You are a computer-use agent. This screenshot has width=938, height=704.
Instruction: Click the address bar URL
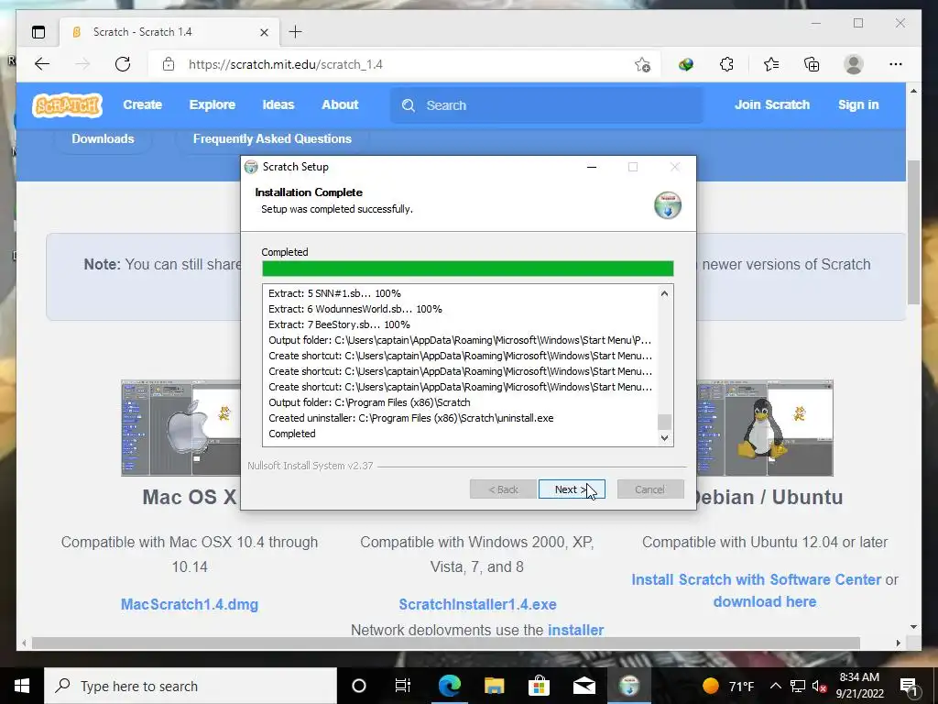(286, 64)
